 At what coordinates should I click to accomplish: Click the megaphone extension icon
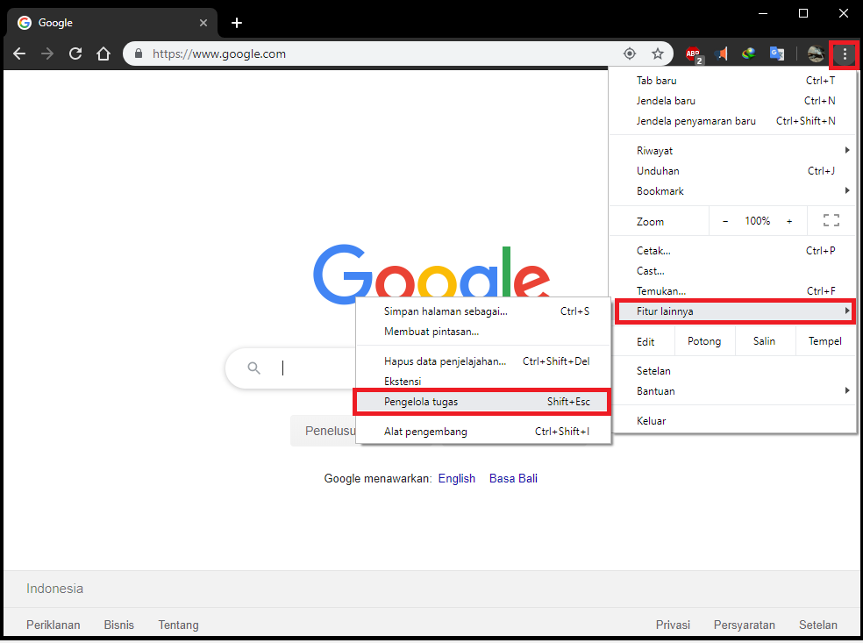721,54
